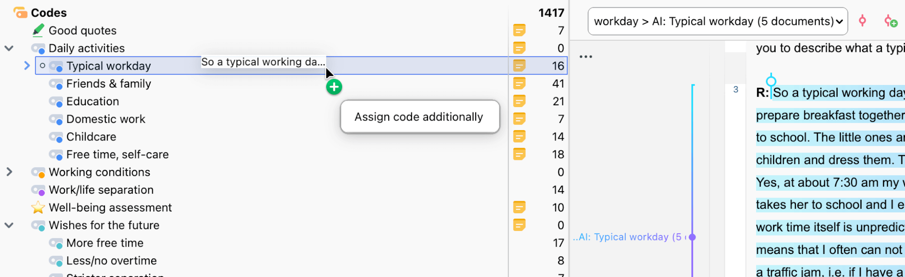Click paragraph number 3 in document

(x=736, y=89)
